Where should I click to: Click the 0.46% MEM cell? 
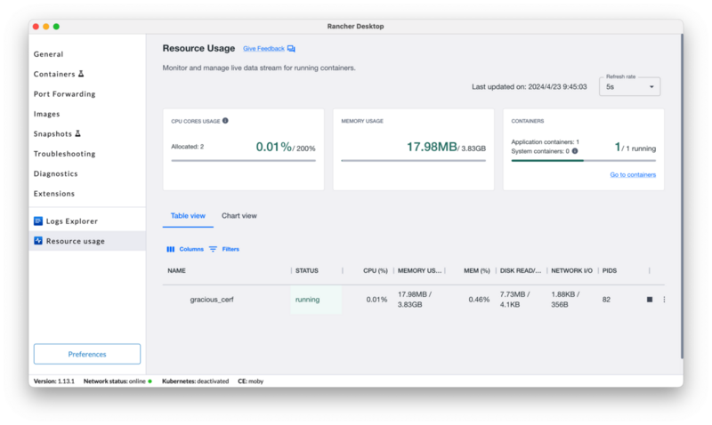479,300
